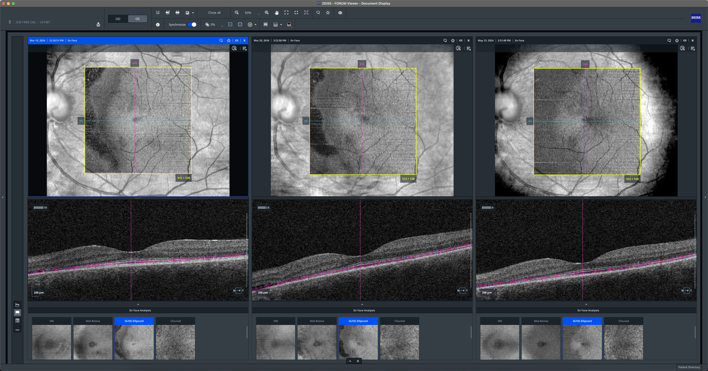
Task: Click the grid plus icon in May 13 image
Action: [x=693, y=48]
